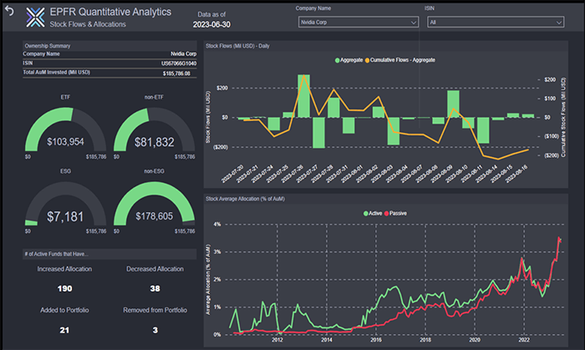The image size is (585, 350).
Task: Click the Removed from Portfolio count 3
Action: 155,330
